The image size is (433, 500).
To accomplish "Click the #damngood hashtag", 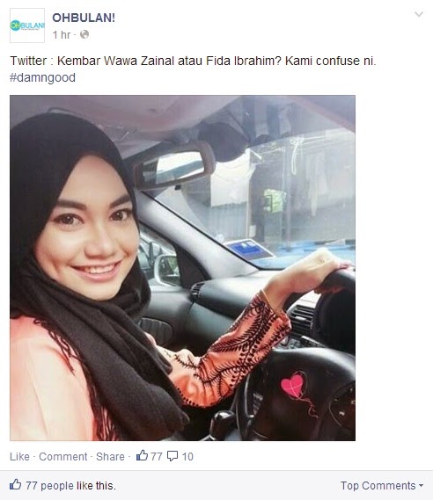I will click(x=42, y=78).
